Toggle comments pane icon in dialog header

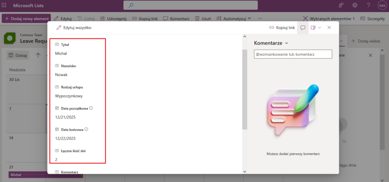coord(303,28)
